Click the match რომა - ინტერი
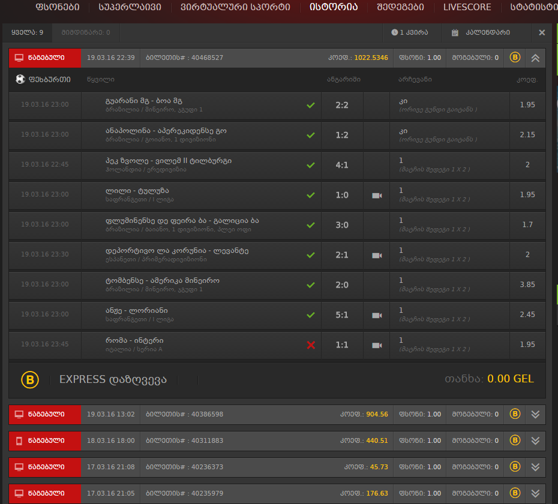Screen dimensions: 558x504 (x=134, y=340)
